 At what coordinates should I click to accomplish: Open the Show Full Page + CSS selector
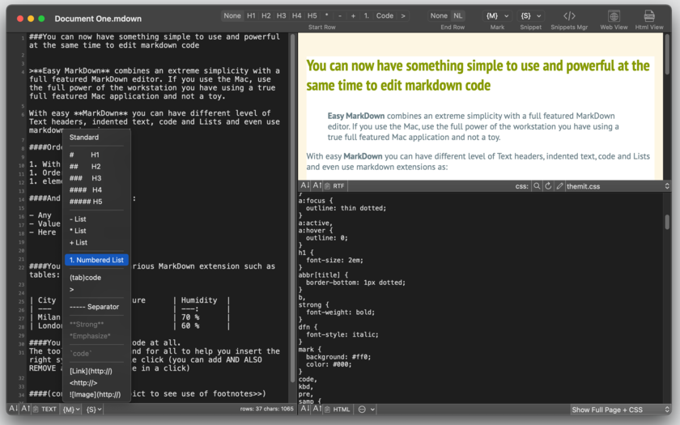click(x=621, y=410)
